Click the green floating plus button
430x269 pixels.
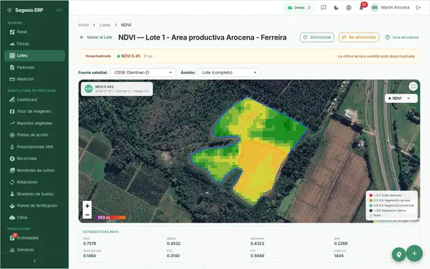point(414,253)
